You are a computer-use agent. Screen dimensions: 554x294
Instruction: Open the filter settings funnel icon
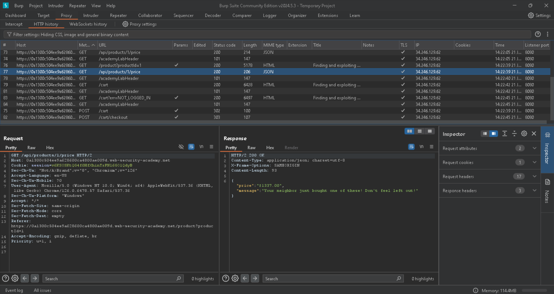[x=9, y=35]
